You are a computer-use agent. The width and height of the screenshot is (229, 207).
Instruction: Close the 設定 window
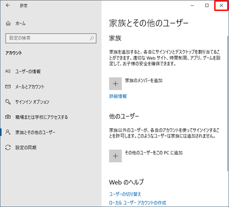(x=221, y=6)
